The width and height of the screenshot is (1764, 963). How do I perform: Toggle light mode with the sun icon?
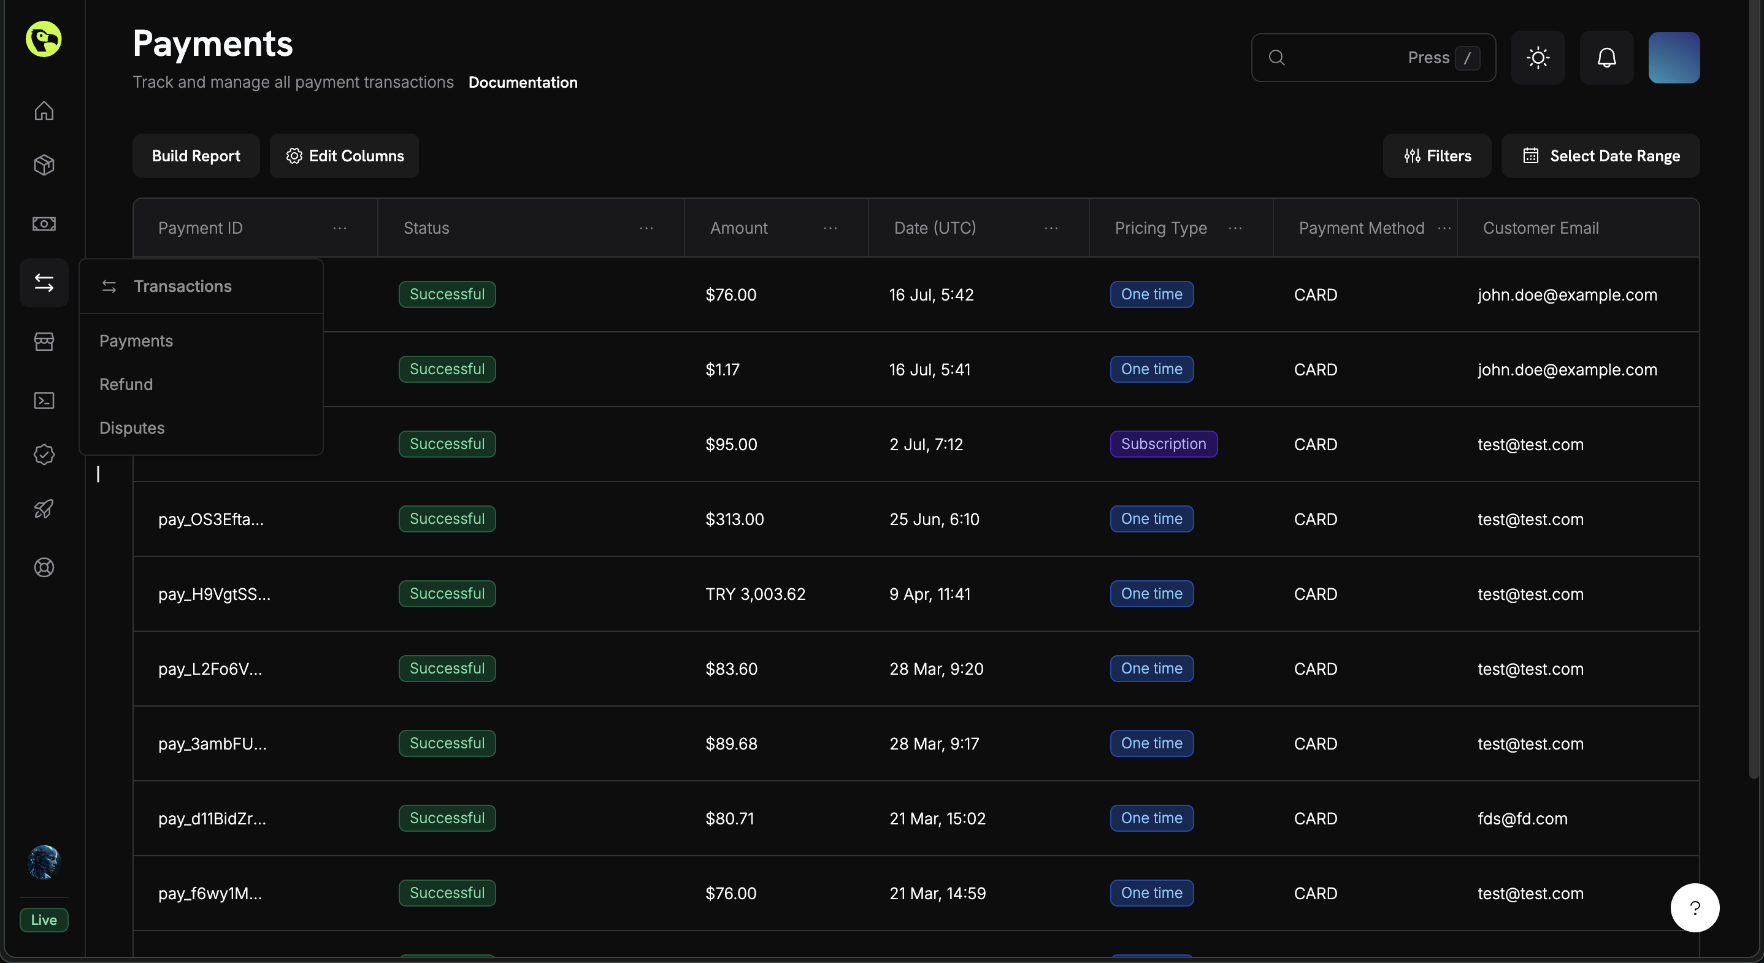tap(1537, 58)
